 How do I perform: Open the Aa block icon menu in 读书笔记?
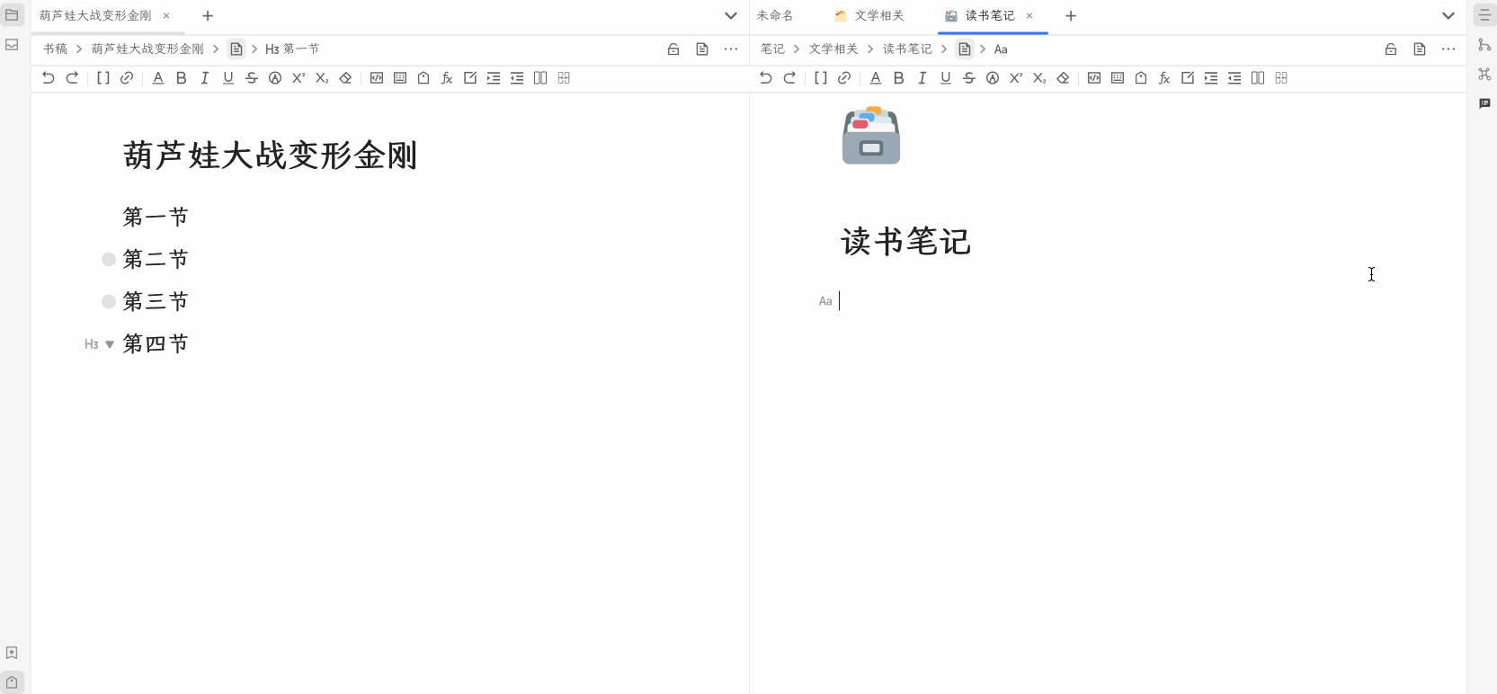point(825,301)
